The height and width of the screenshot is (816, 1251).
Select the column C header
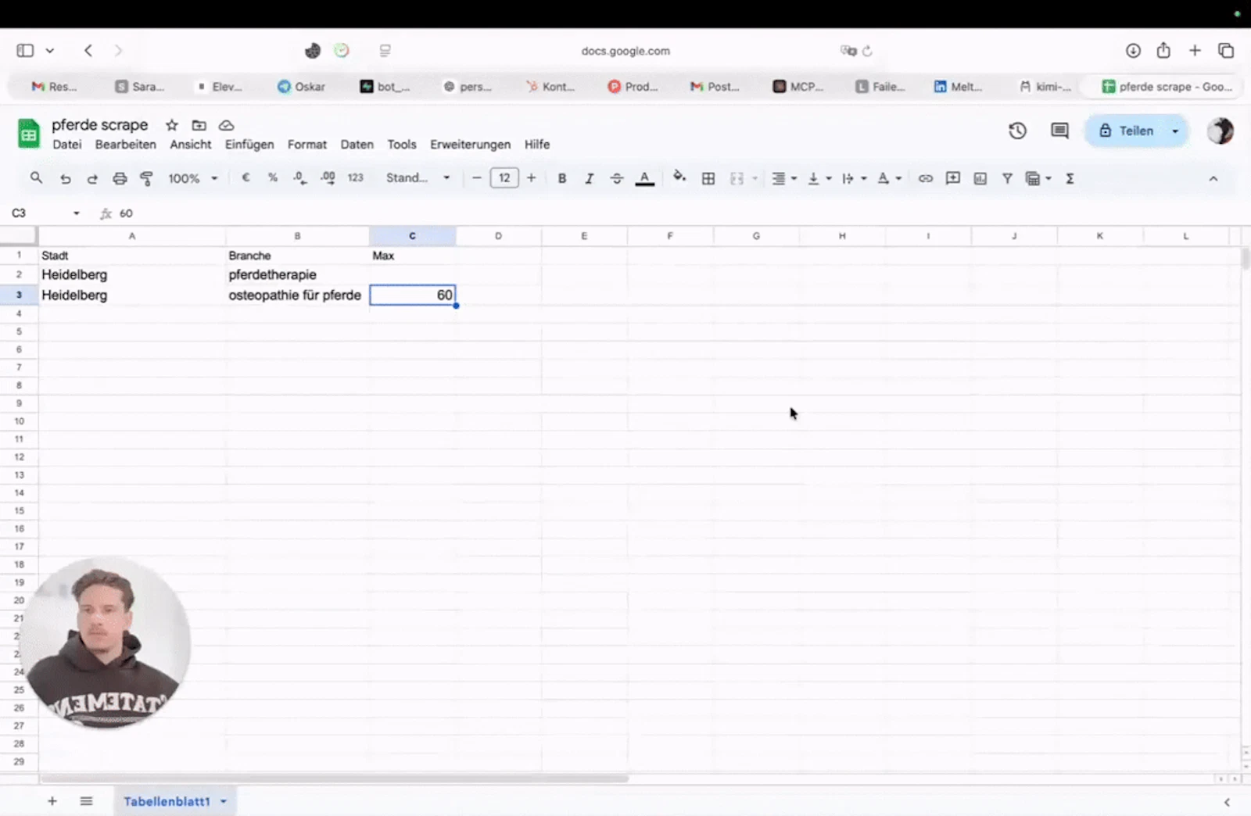[x=412, y=236]
